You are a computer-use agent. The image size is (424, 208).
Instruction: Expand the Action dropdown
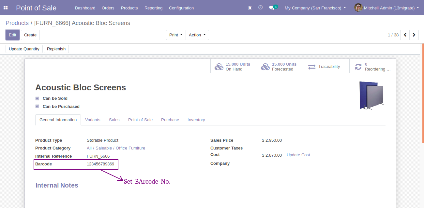point(197,35)
